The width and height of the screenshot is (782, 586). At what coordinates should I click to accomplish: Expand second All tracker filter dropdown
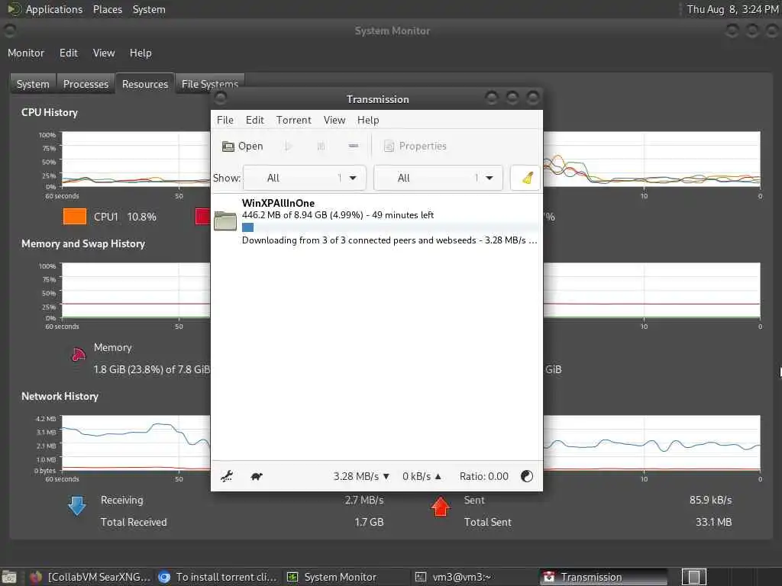click(x=438, y=178)
